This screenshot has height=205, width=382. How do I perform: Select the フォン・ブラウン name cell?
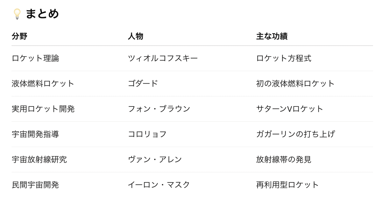click(159, 109)
